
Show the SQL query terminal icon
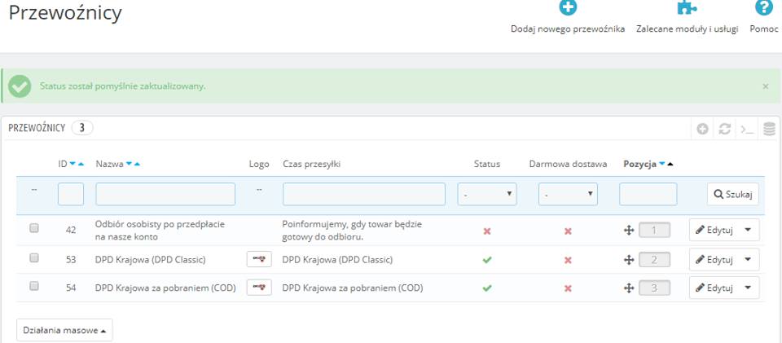point(747,130)
